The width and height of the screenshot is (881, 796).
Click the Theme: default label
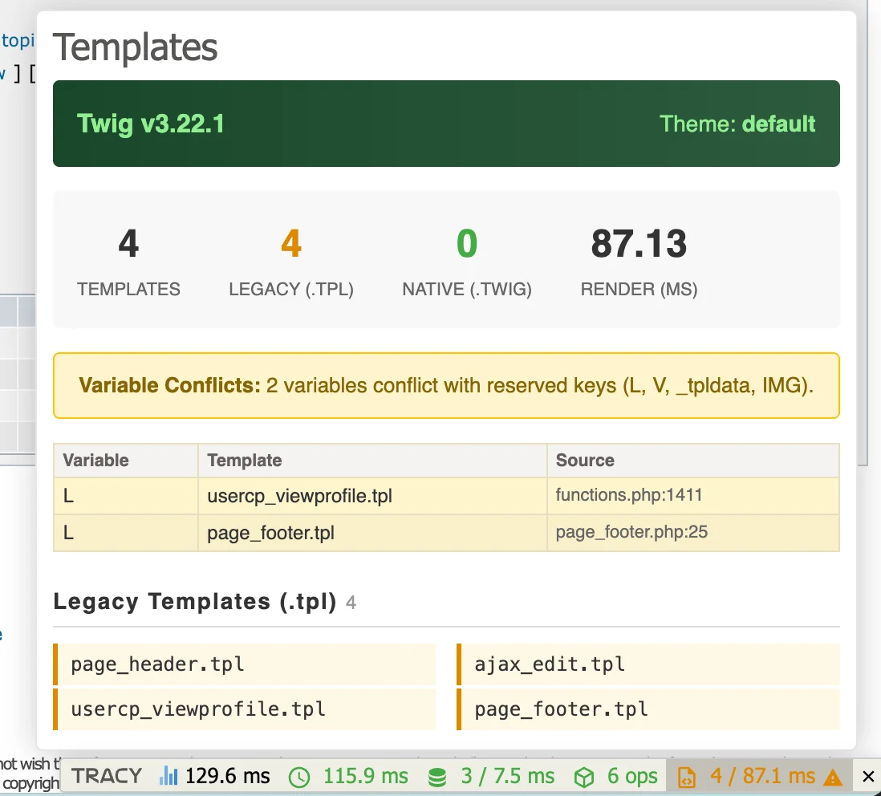[737, 124]
